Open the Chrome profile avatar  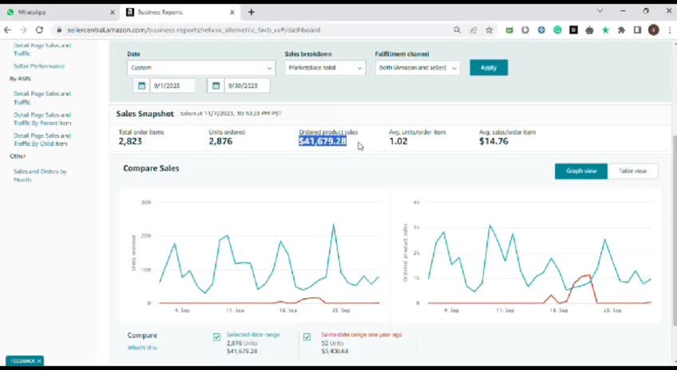[654, 30]
